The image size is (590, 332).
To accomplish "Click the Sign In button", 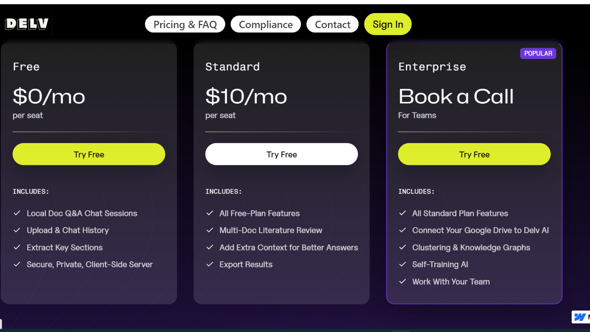I will (x=387, y=24).
